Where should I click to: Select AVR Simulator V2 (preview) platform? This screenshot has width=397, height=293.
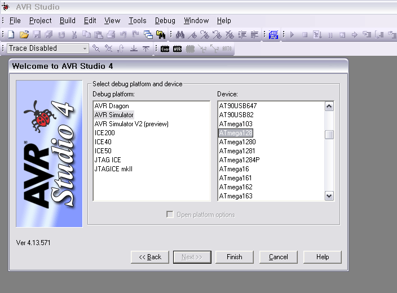coord(131,124)
